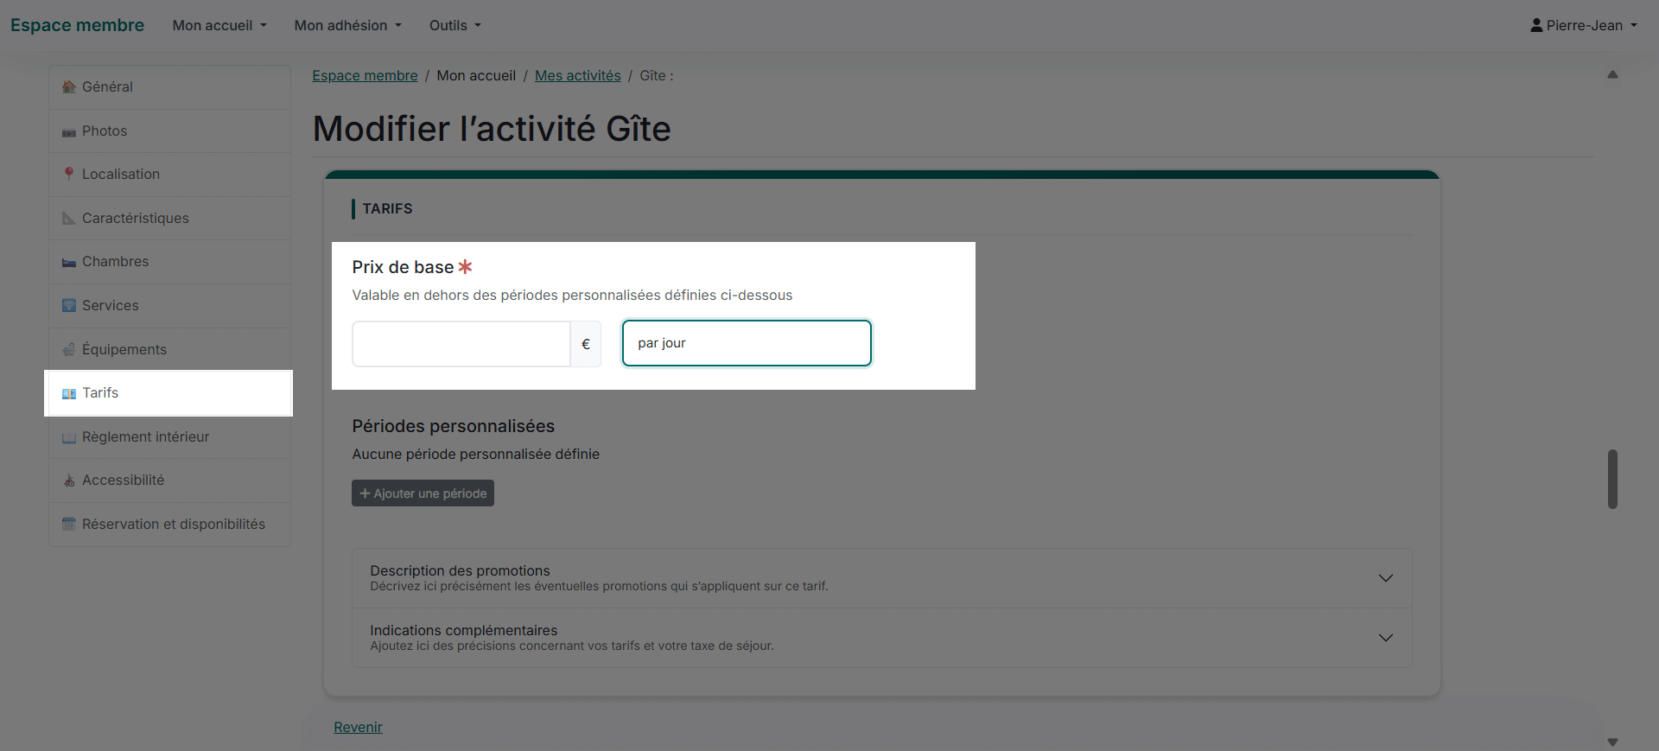Viewport: 1659px width, 751px height.
Task: Click the calendar icon beside Réservation et disponibilités
Action: pos(69,525)
